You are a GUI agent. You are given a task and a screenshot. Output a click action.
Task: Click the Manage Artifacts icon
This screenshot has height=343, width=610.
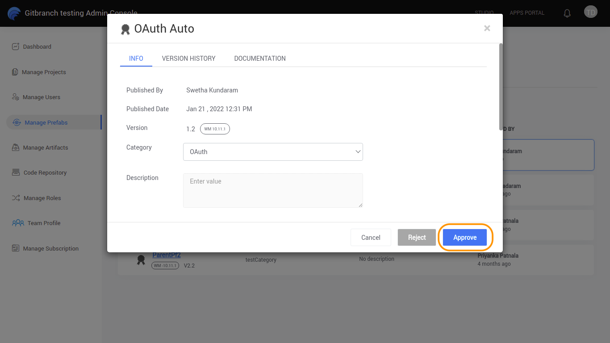click(16, 147)
